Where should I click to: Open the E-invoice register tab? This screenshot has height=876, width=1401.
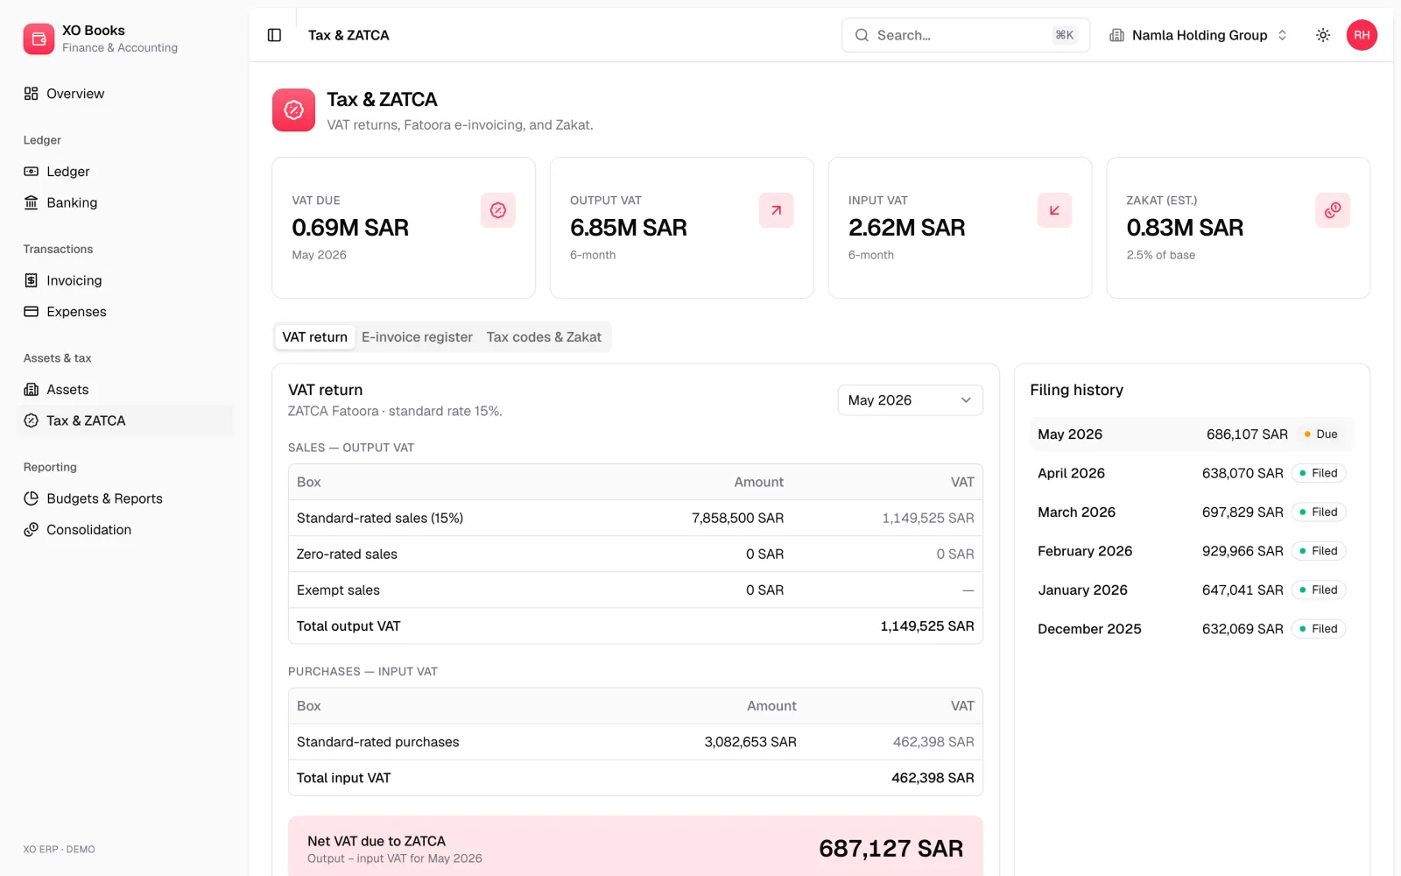417,337
